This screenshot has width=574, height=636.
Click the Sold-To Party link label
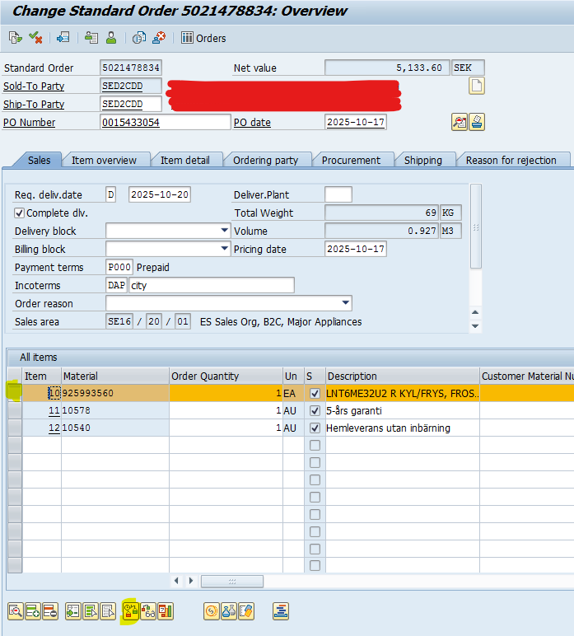(x=34, y=86)
